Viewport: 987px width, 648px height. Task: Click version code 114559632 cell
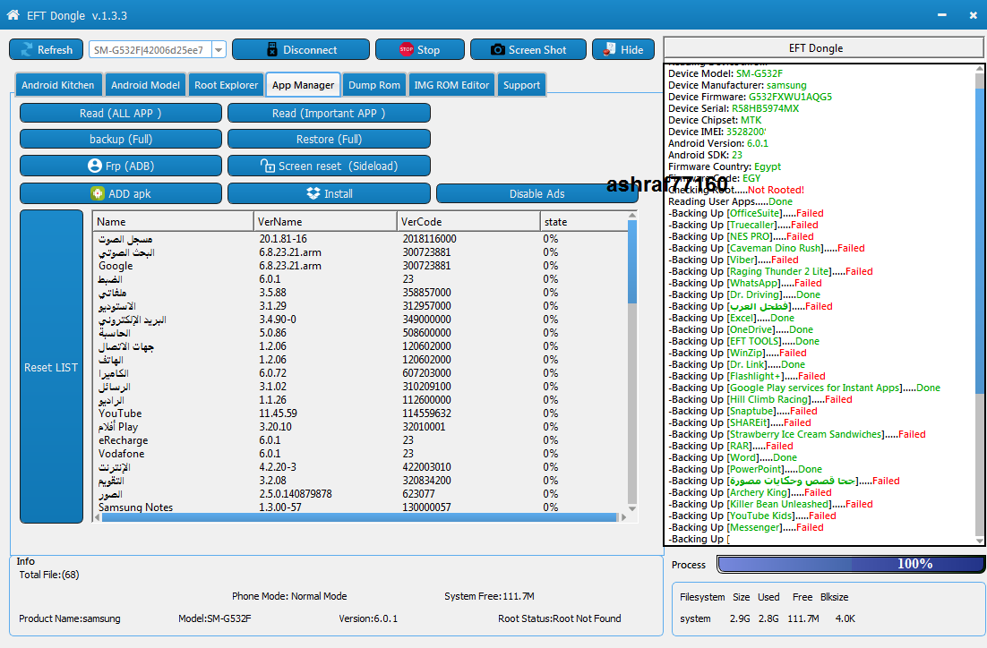pos(427,414)
